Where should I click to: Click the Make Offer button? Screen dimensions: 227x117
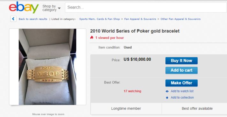click(181, 83)
